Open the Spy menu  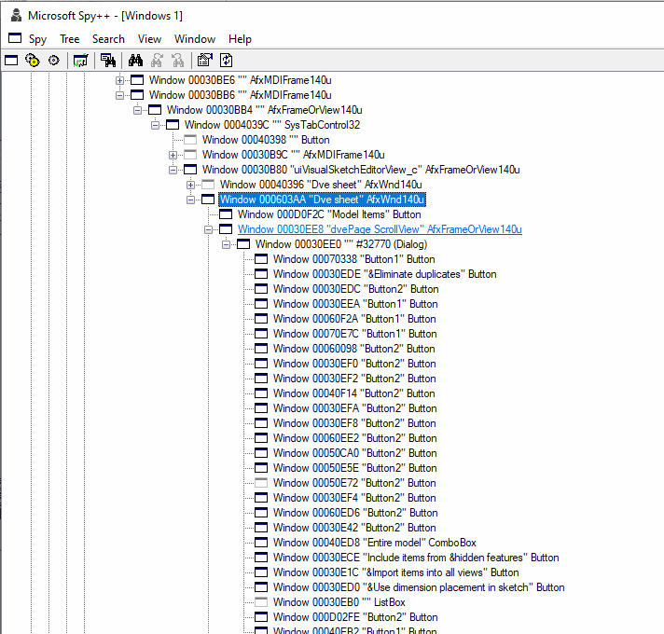tap(37, 39)
